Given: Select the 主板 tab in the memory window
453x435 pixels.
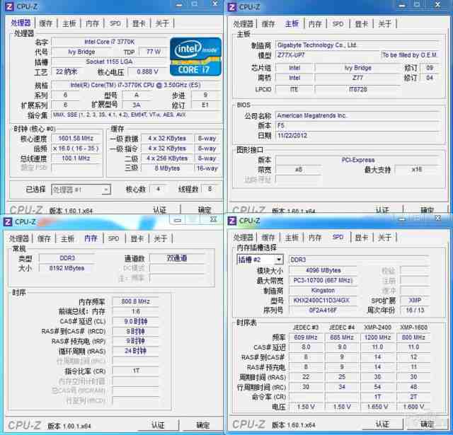Looking at the screenshot, I should pos(68,238).
